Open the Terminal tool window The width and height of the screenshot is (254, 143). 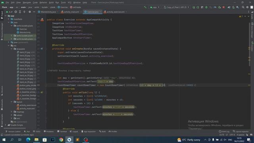point(62,131)
